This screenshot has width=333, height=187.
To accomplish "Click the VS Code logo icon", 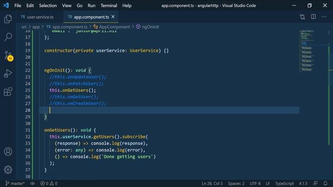I will point(6,5).
